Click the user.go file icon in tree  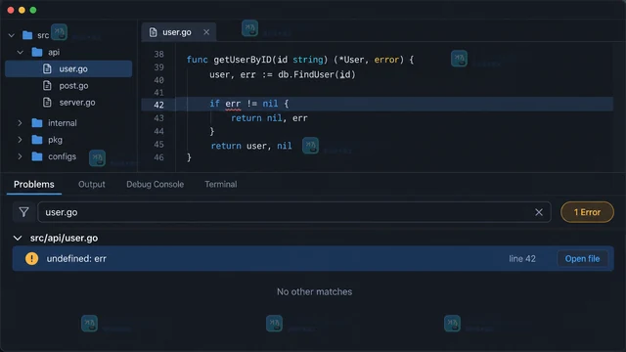pyautogui.click(x=47, y=68)
